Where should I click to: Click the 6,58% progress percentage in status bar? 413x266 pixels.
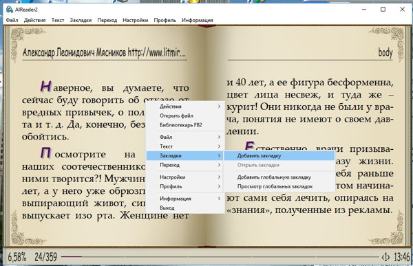(x=17, y=257)
